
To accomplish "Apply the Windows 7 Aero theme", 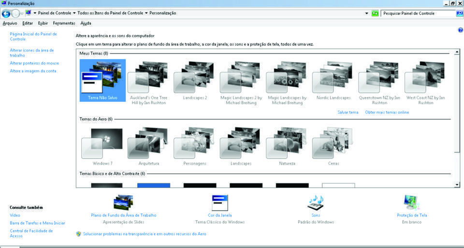I will click(x=102, y=147).
